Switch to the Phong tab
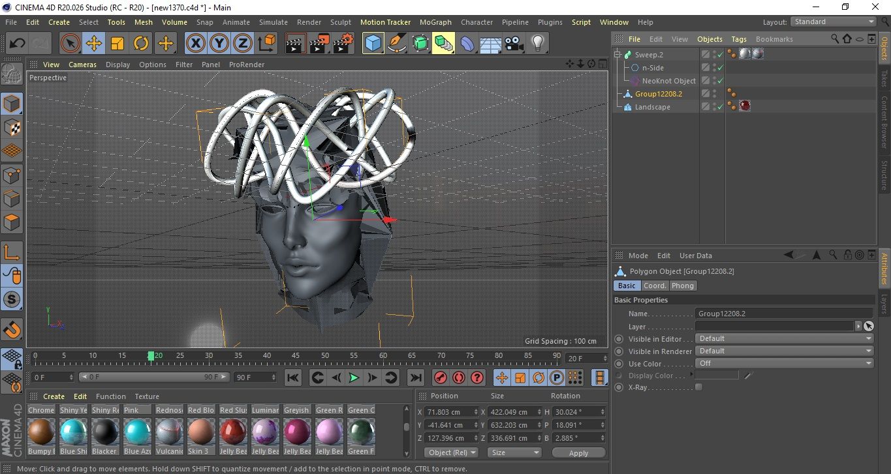891x474 pixels. (683, 286)
